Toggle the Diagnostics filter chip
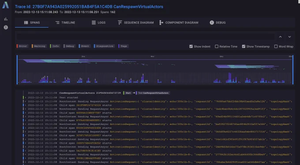 [x=104, y=46]
